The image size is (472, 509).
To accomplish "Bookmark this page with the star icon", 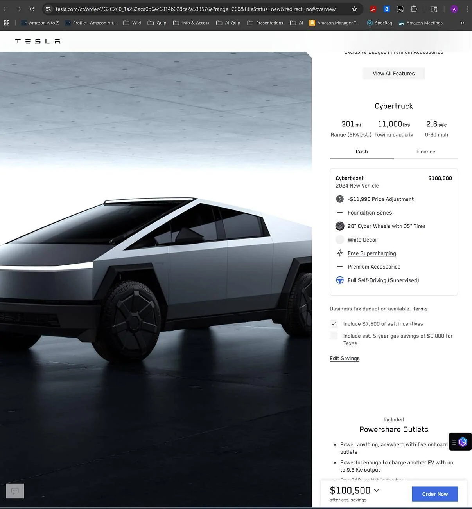I will pos(354,9).
